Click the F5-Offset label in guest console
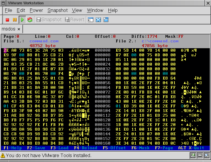This screenshot has width=211, height=162. pyautogui.click(x=114, y=148)
